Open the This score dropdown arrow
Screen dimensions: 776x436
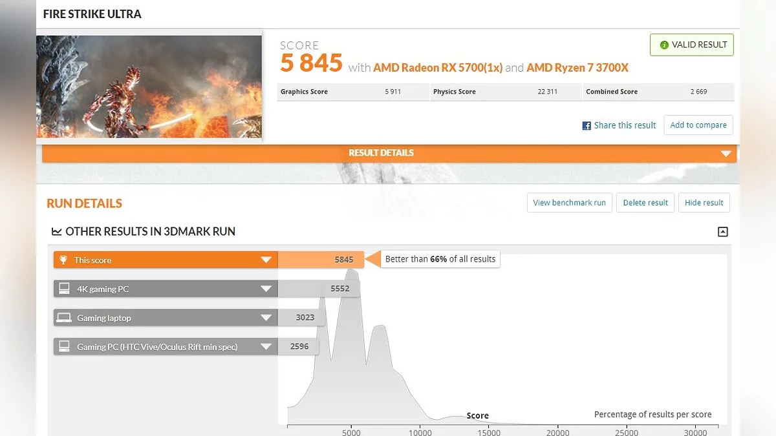coord(266,260)
